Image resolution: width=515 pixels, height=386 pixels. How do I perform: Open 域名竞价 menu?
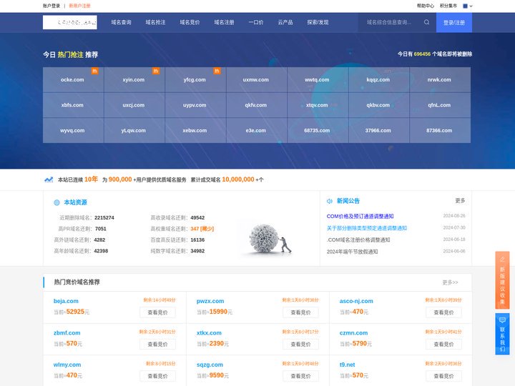click(x=190, y=22)
